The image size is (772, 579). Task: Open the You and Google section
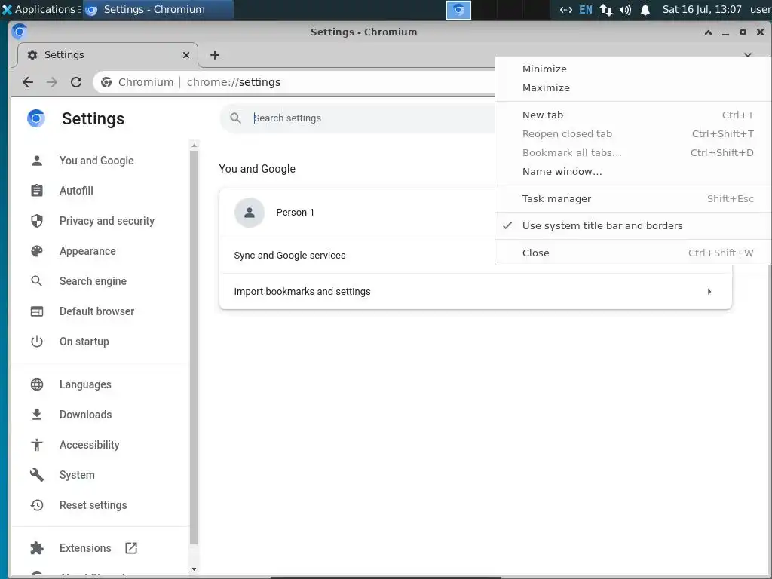pos(96,161)
